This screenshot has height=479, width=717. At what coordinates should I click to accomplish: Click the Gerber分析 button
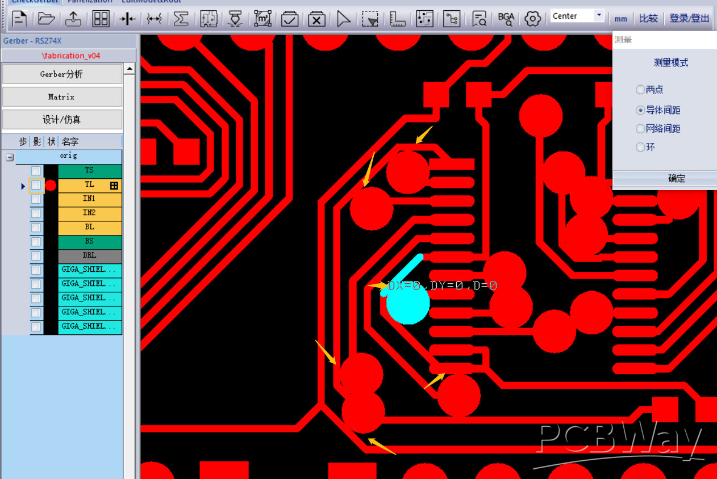tap(62, 74)
